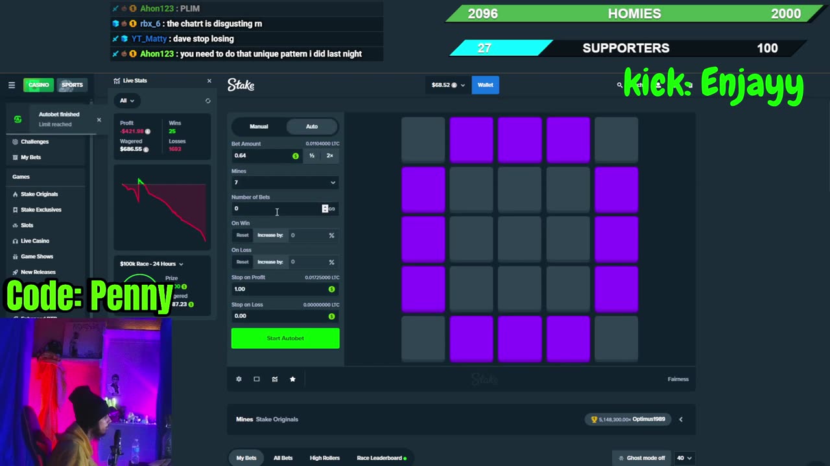Click Reset under On Win
The width and height of the screenshot is (830, 466).
tap(243, 236)
